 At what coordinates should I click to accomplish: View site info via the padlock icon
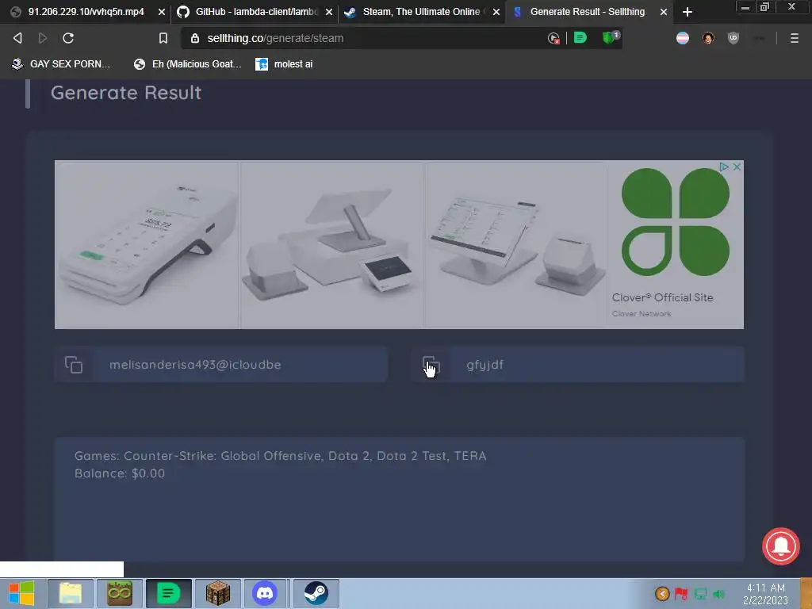(195, 38)
